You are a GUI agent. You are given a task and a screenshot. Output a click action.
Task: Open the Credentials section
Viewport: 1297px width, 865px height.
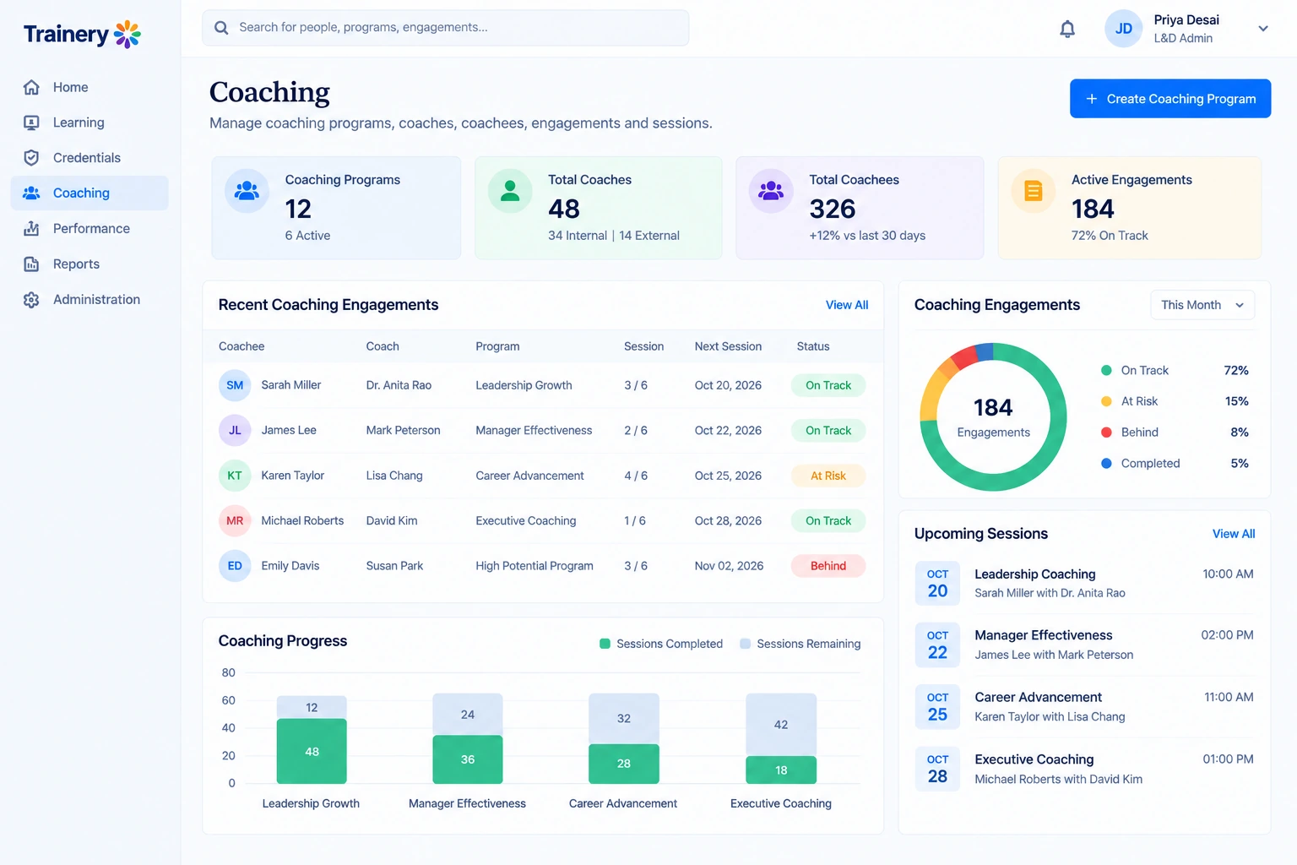tap(90, 158)
